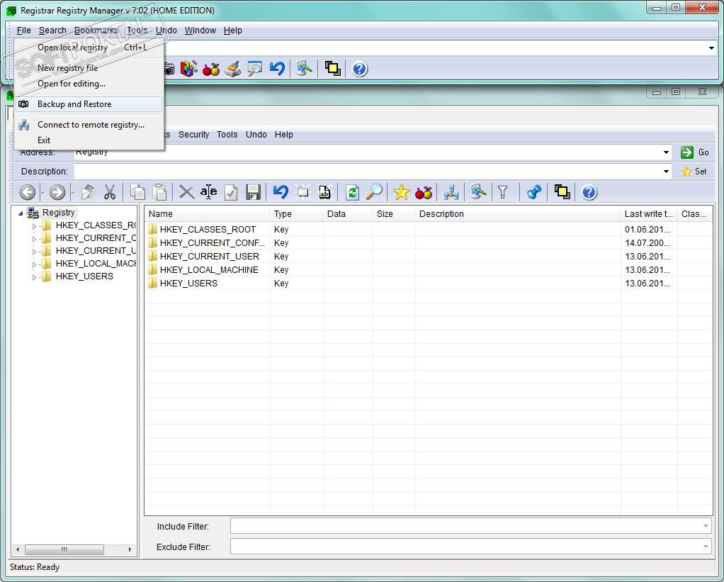Click the camera Backup icon in top toolbar
This screenshot has width=724, height=582.
click(x=169, y=69)
